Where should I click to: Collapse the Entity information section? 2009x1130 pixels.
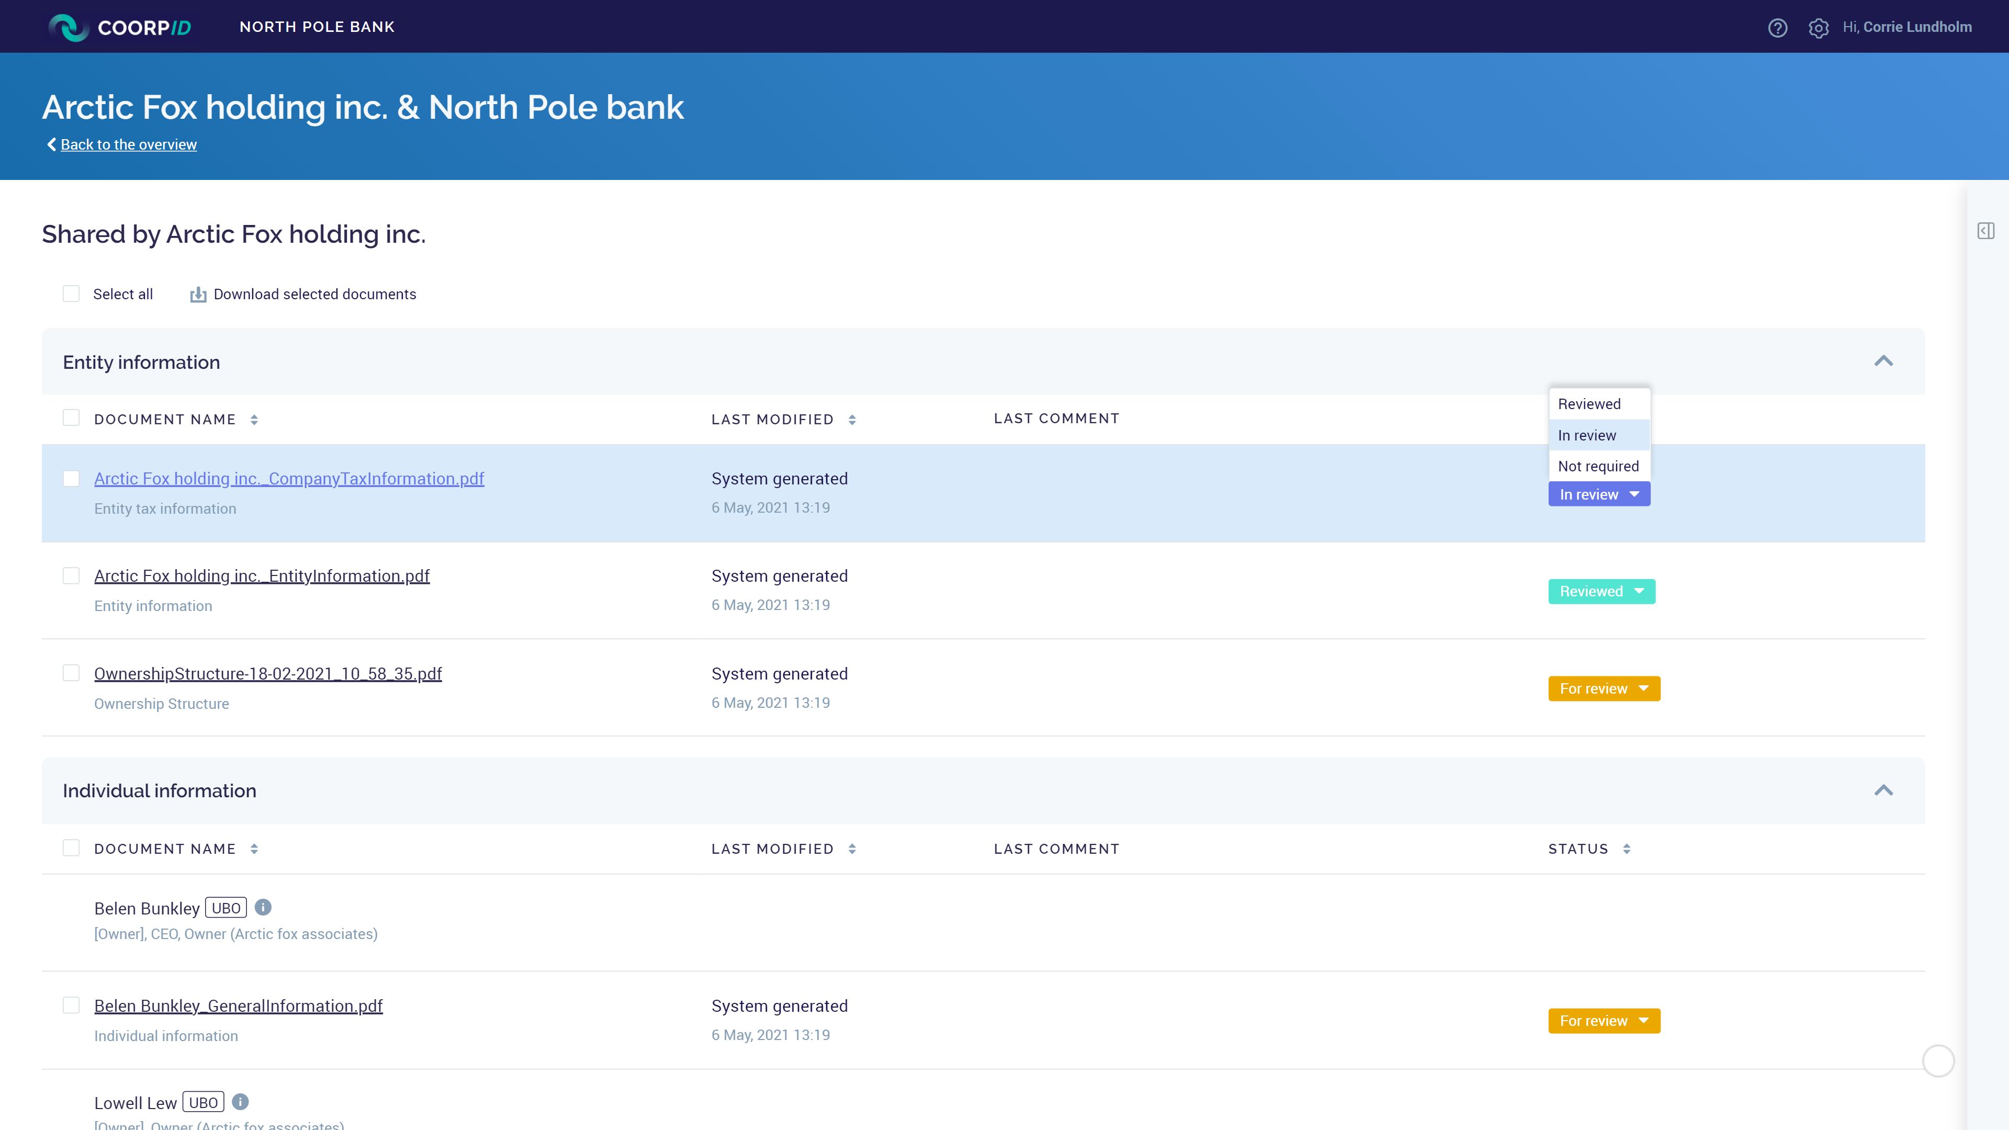1883,361
